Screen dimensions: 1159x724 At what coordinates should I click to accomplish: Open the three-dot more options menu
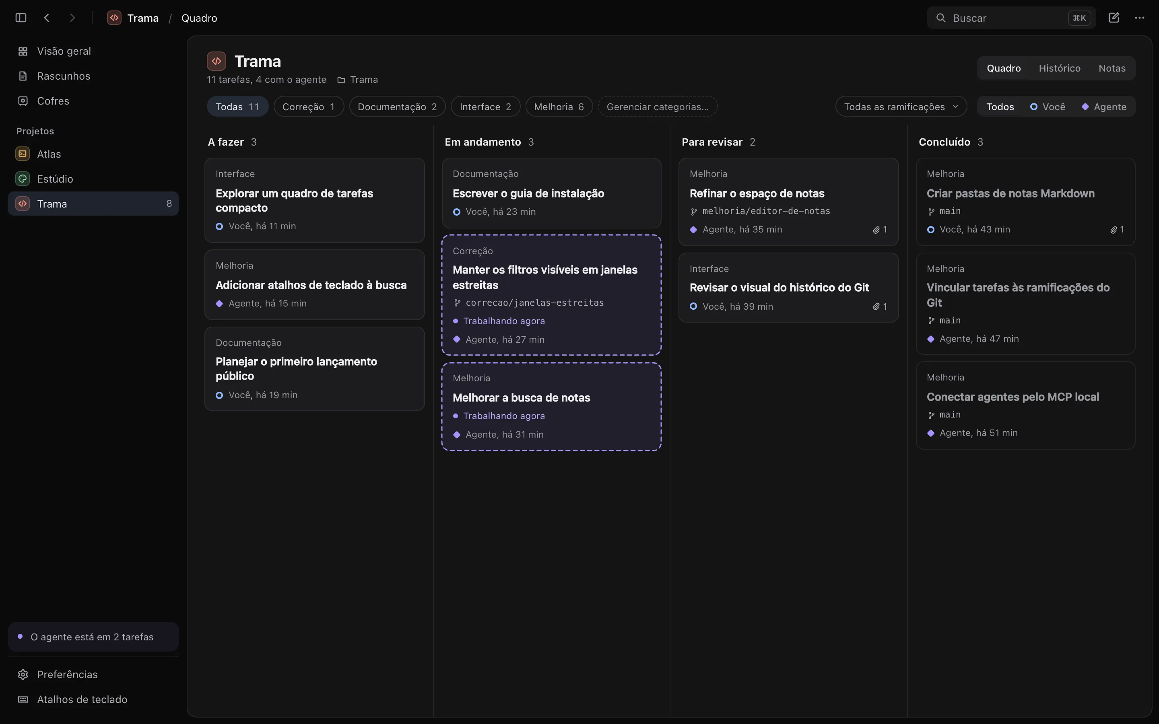click(1139, 18)
